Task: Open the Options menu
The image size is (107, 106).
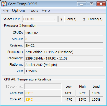Action: [x=19, y=10]
